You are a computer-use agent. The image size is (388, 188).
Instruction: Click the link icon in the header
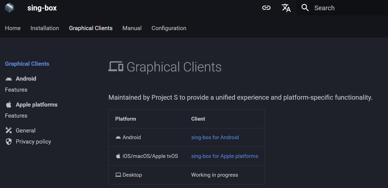click(266, 8)
